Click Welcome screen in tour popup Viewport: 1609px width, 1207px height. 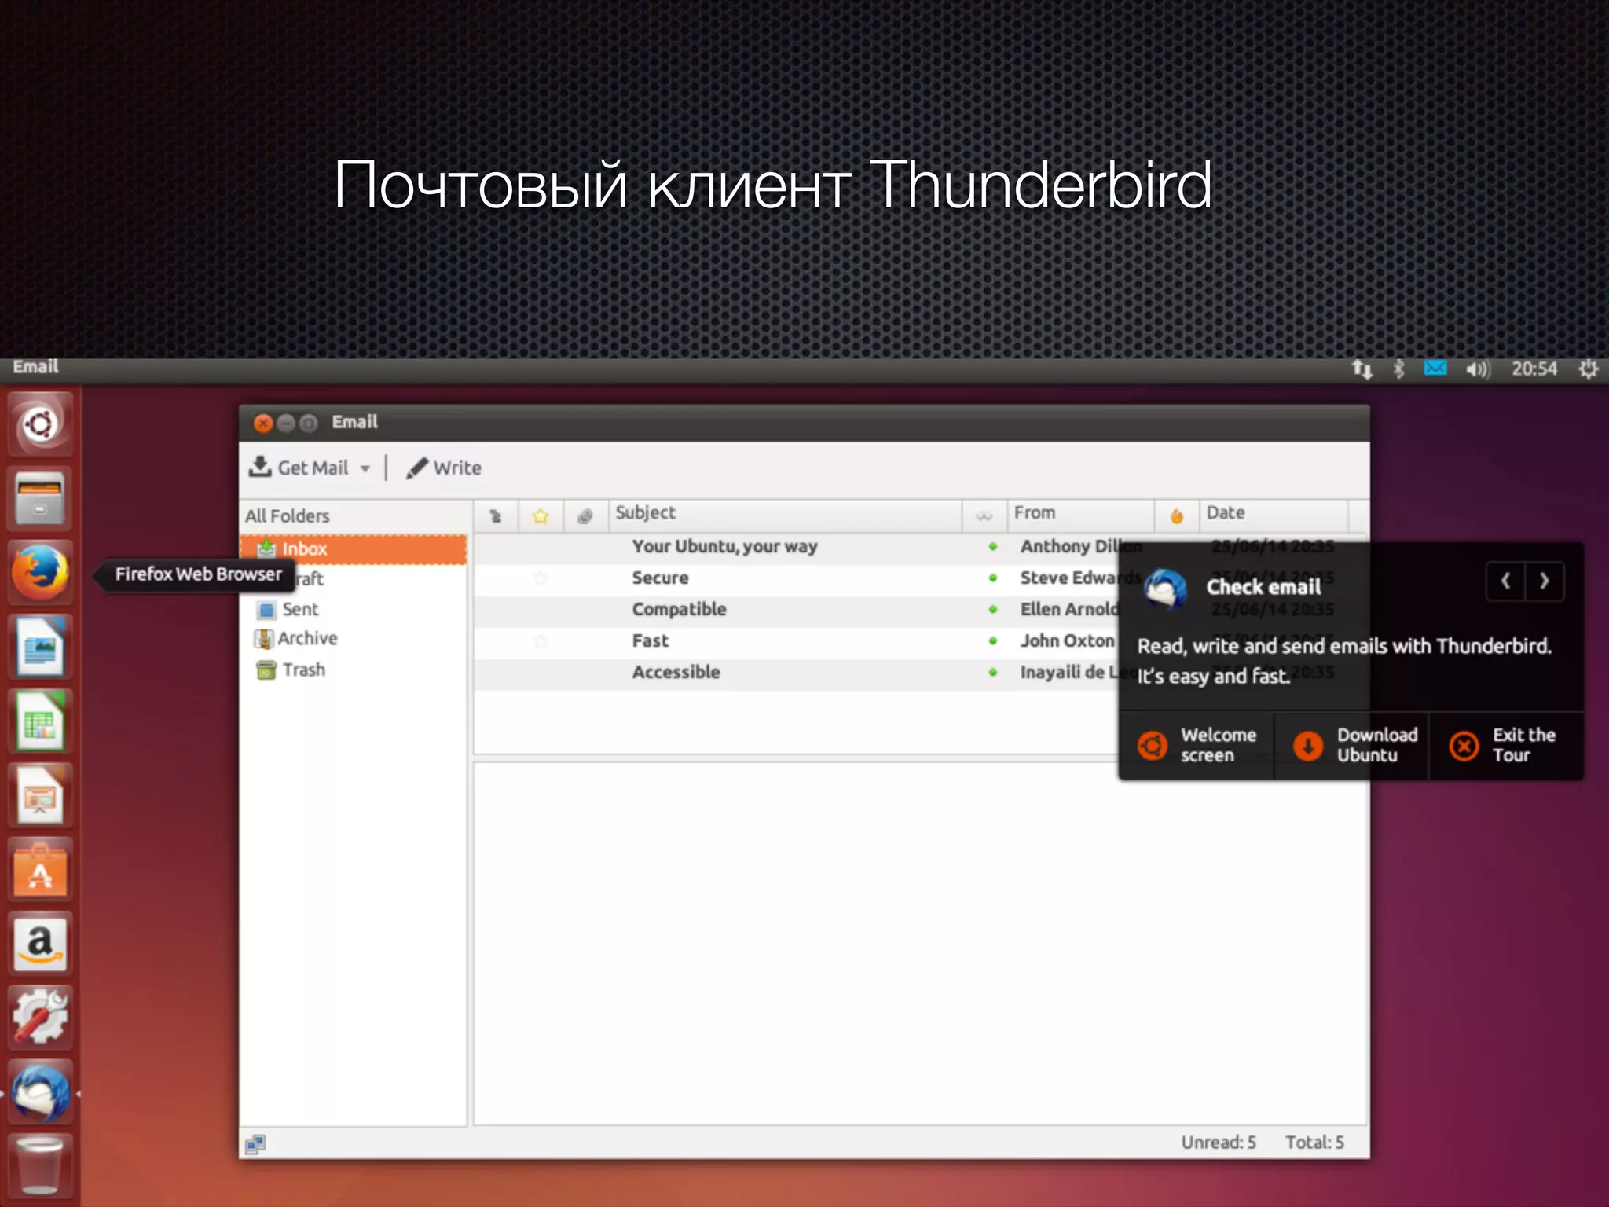click(1197, 746)
